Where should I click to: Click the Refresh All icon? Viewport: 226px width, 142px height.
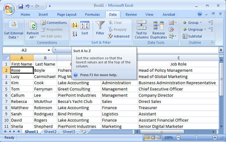[x=33, y=25]
